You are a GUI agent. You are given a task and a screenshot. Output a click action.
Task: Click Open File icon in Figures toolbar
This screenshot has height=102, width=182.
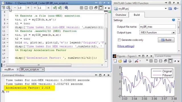click(x=120, y=61)
